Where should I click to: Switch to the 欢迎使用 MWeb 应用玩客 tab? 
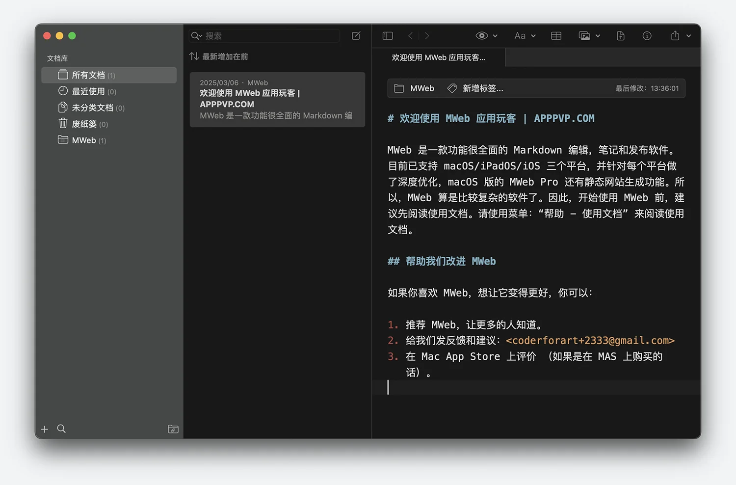point(438,57)
